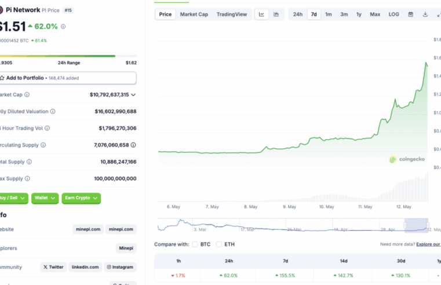441x285 pixels.
Task: Set chart range to Max
Action: pyautogui.click(x=375, y=14)
